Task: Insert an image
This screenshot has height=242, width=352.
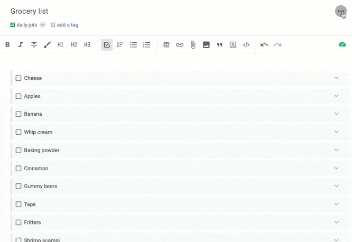Action: 206,45
